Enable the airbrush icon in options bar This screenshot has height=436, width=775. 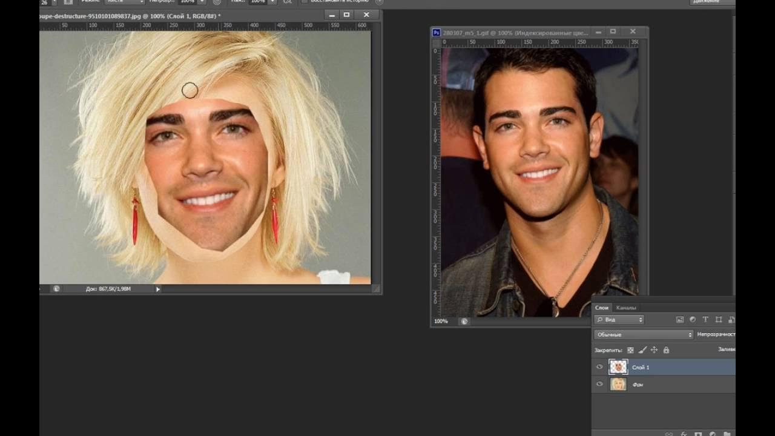tap(287, 2)
